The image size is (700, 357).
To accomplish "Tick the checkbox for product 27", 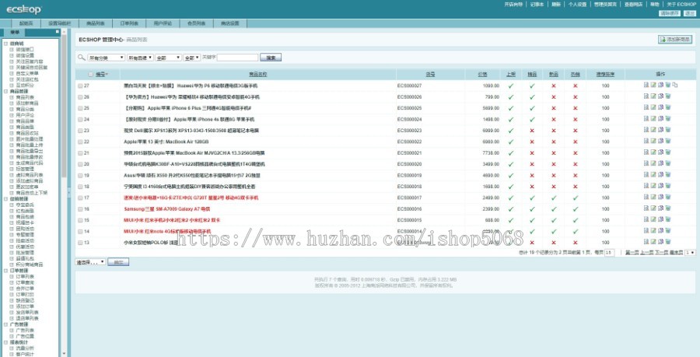I will [x=80, y=86].
